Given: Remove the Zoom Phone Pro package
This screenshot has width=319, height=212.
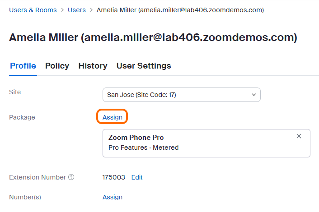Looking at the screenshot, I should click(299, 136).
